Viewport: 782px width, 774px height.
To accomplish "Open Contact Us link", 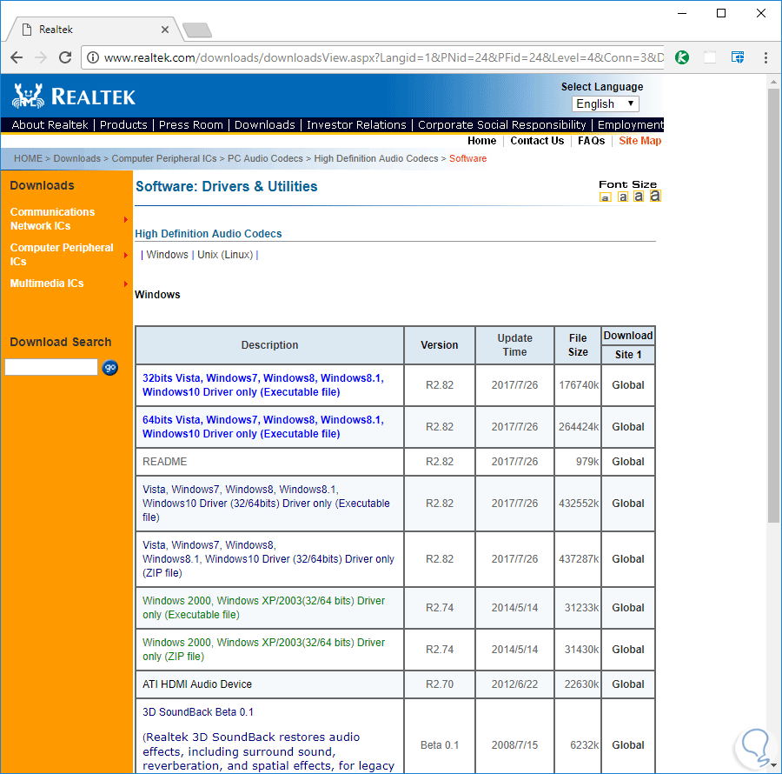I will click(537, 141).
